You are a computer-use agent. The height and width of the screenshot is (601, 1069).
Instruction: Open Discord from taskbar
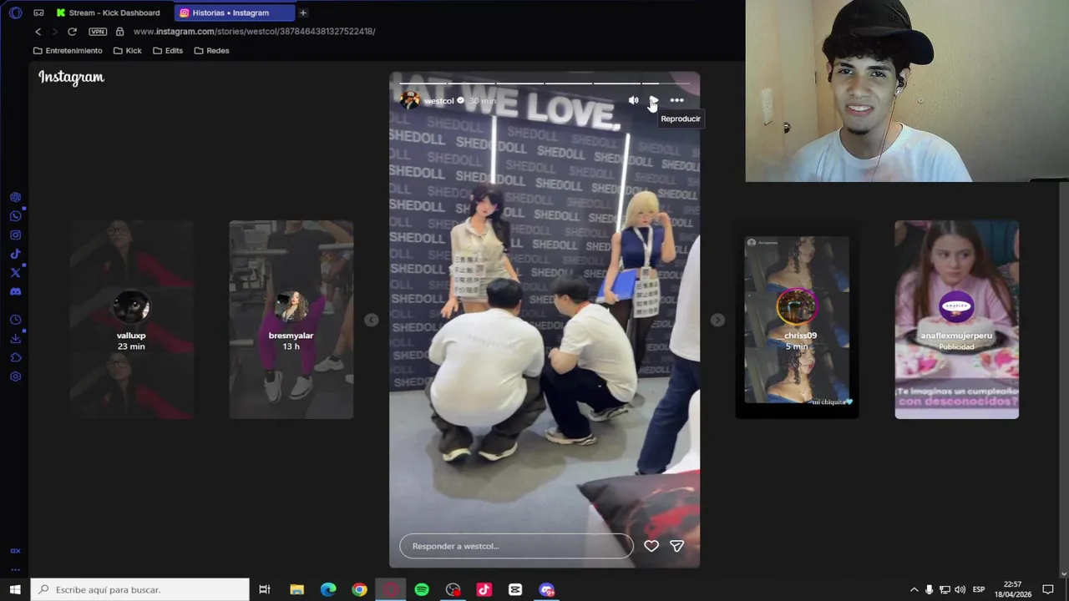[x=547, y=589]
